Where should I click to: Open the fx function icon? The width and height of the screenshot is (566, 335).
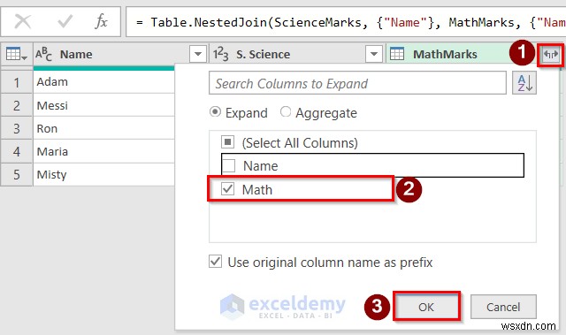101,21
